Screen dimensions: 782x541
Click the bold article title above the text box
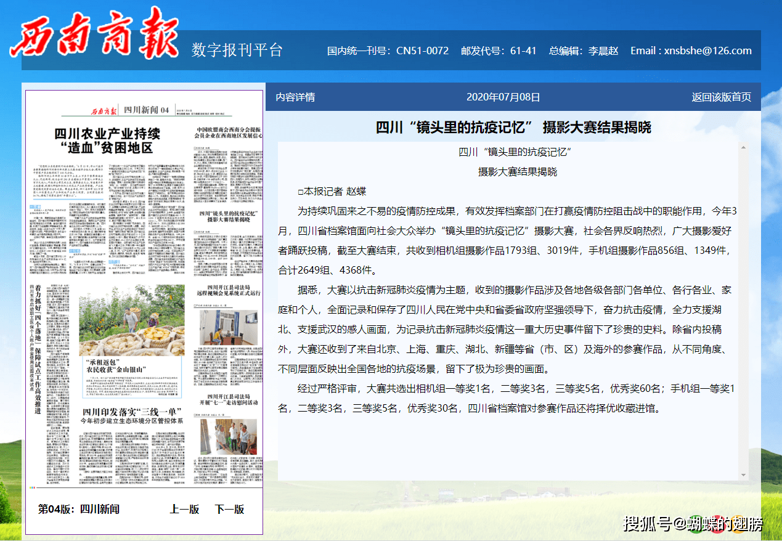pos(513,128)
